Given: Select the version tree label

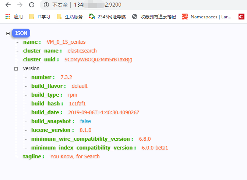Looking at the screenshot, I should 31,68.
